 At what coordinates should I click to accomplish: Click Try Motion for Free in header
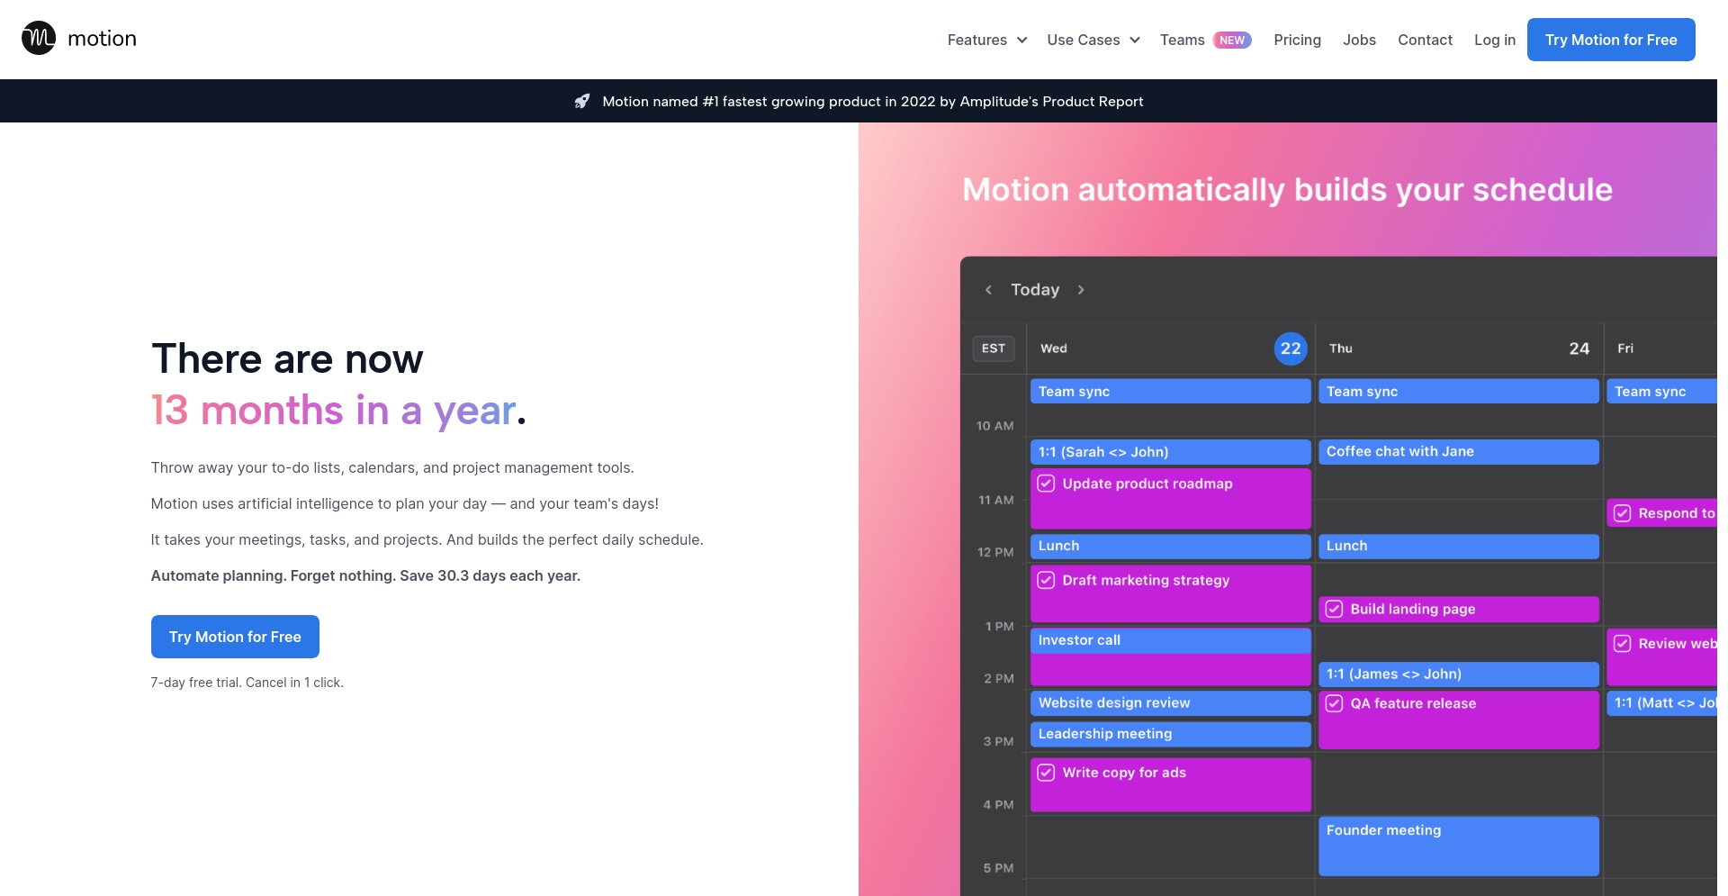coord(1611,40)
